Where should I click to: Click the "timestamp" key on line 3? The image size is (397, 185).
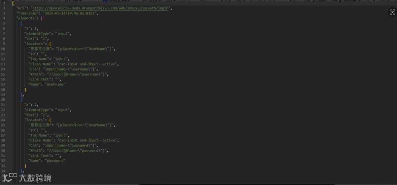tap(27, 13)
